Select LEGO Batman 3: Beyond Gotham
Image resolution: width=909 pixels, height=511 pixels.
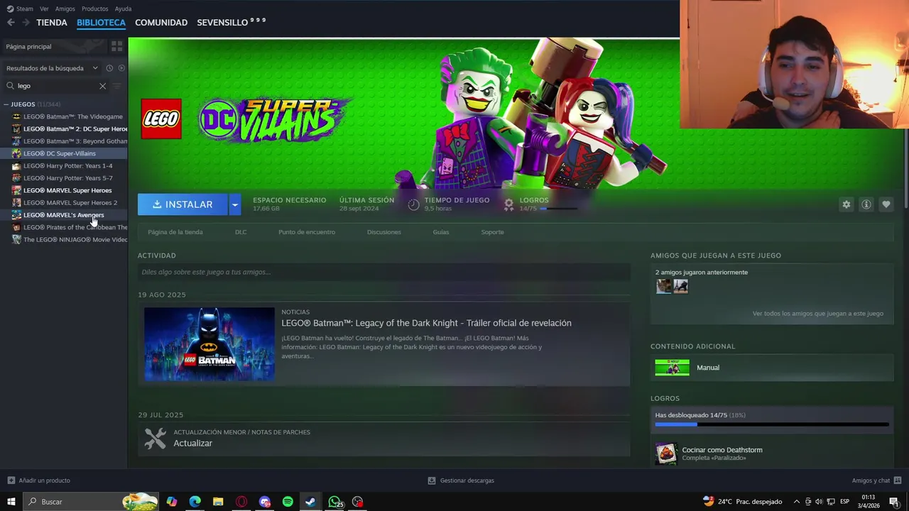[x=75, y=141]
